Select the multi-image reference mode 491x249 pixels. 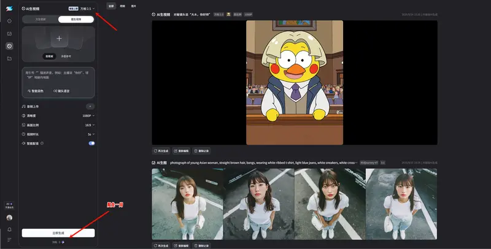[x=66, y=56]
